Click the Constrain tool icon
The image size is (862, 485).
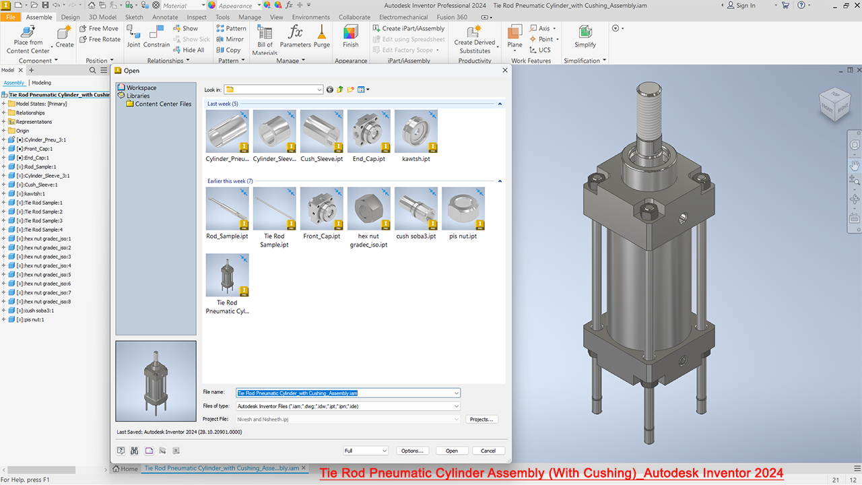(156, 34)
